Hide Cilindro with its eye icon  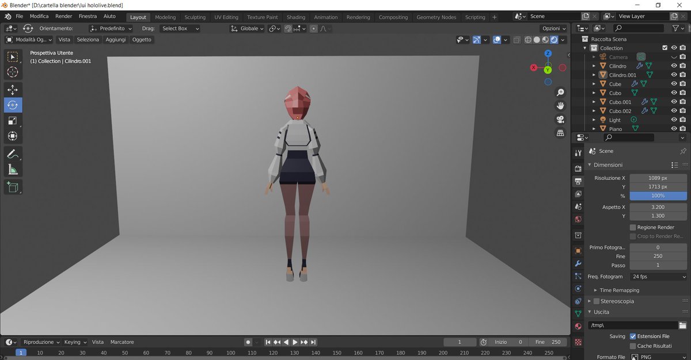click(x=674, y=66)
